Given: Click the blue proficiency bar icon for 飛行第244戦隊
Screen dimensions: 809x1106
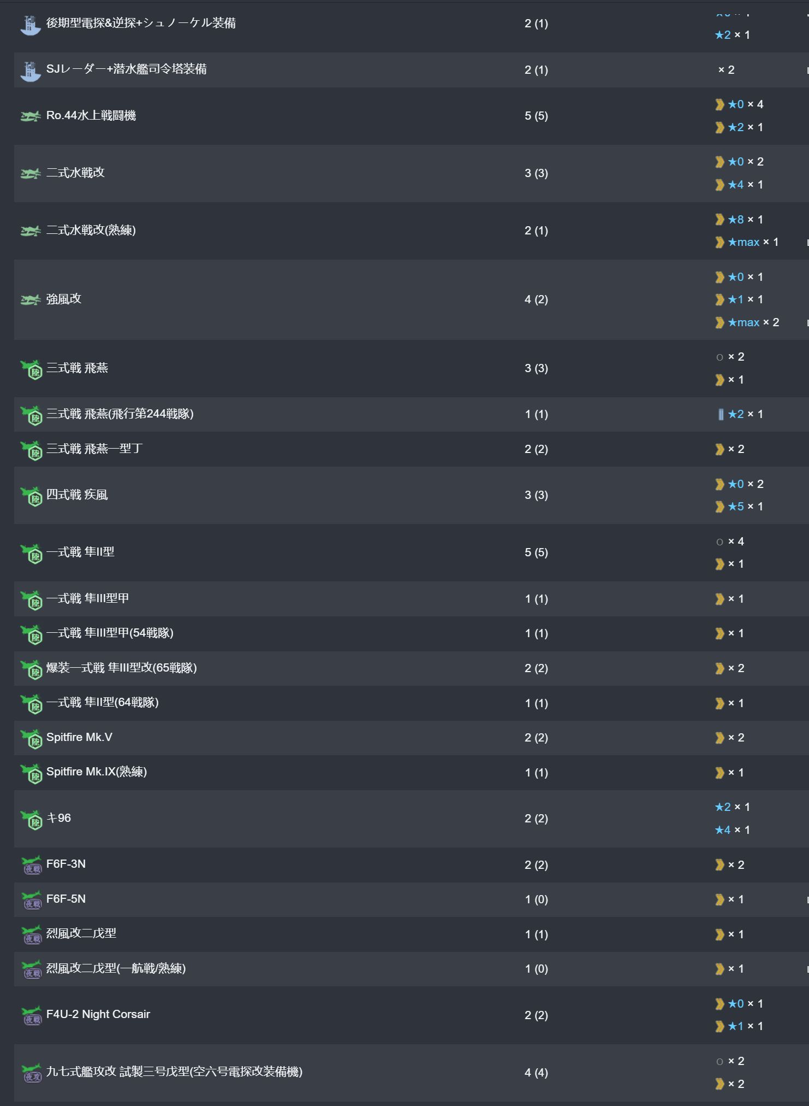Looking at the screenshot, I should coord(721,414).
